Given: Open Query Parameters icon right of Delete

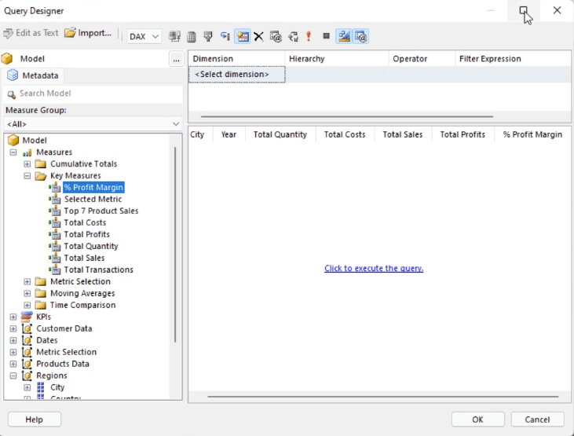Looking at the screenshot, I should 276,36.
